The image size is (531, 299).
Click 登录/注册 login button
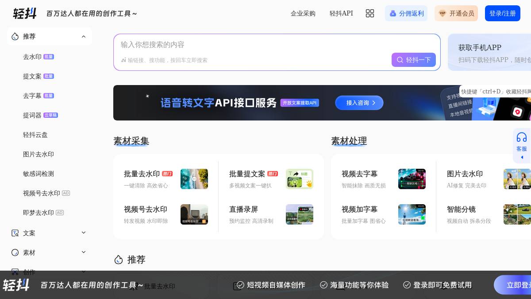pos(503,13)
